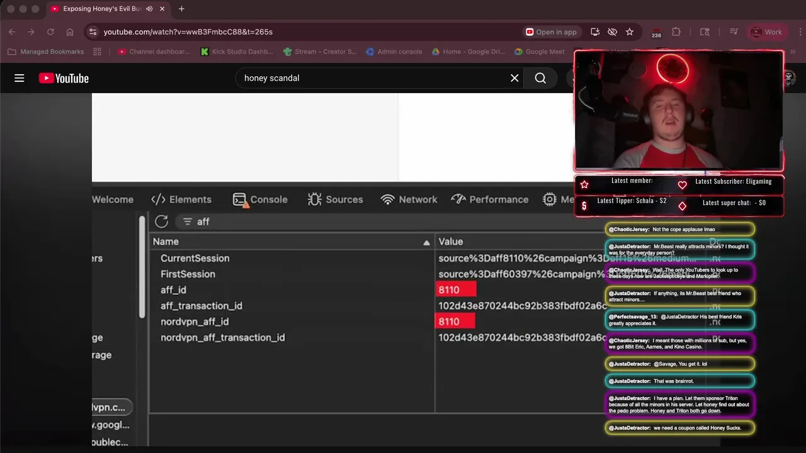The image size is (806, 453).
Task: Clear the YouTube search text
Action: (x=514, y=78)
